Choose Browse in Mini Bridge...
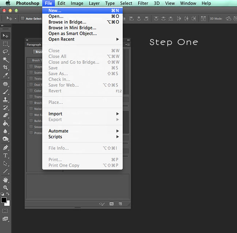Image resolution: width=237 pixels, height=233 pixels. (82, 28)
